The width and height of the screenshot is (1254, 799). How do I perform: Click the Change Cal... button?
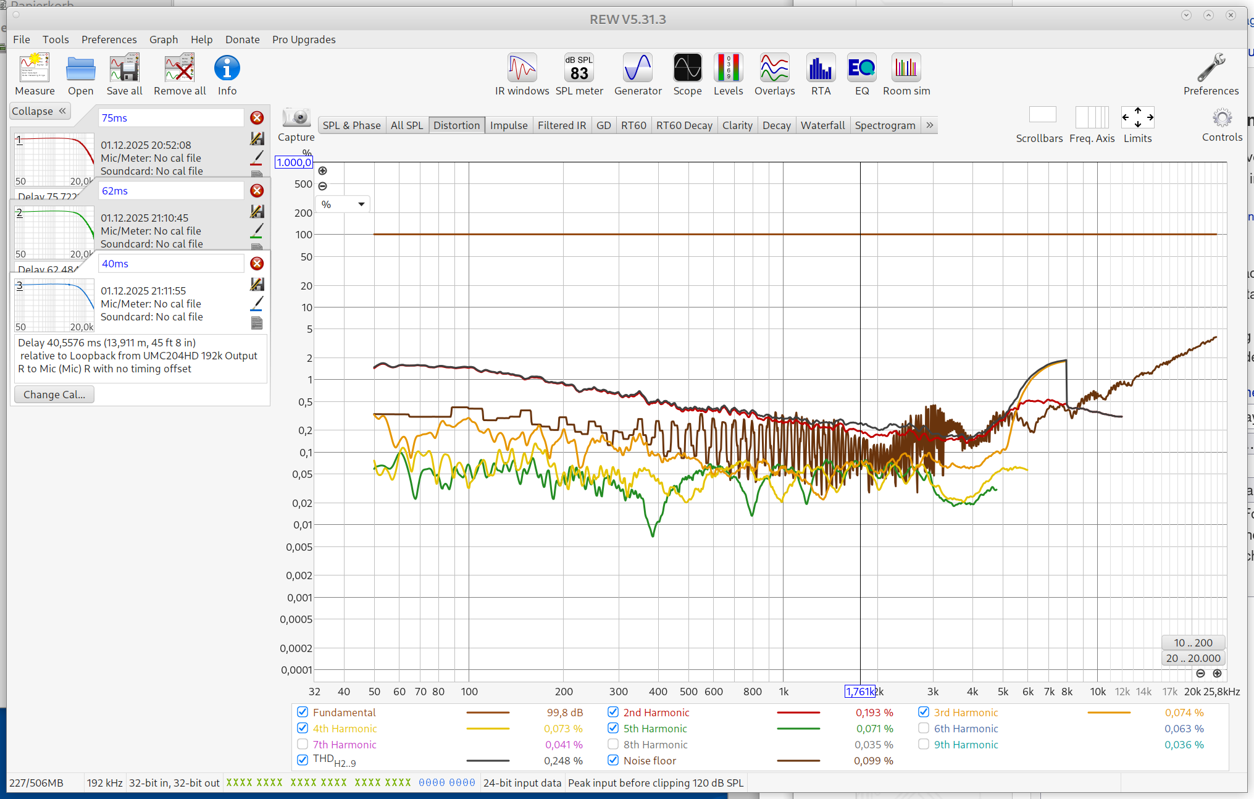coord(54,395)
